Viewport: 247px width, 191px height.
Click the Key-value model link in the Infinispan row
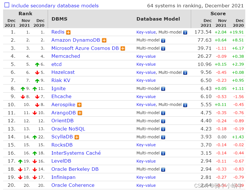[x=146, y=177]
